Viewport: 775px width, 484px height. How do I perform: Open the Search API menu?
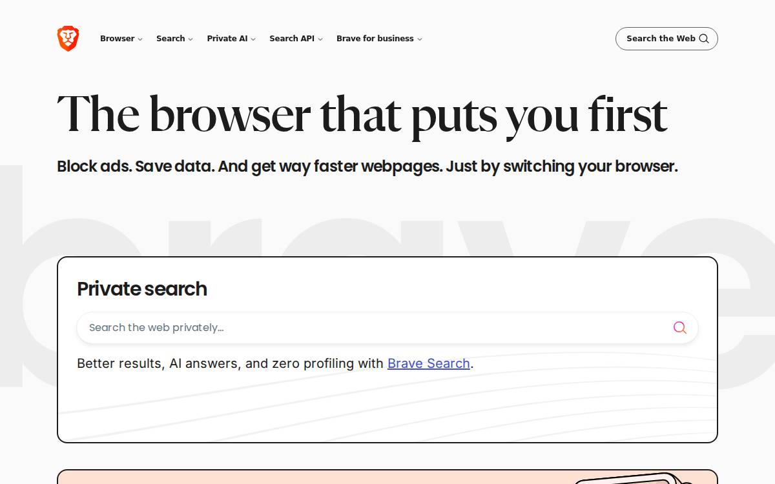[296, 39]
